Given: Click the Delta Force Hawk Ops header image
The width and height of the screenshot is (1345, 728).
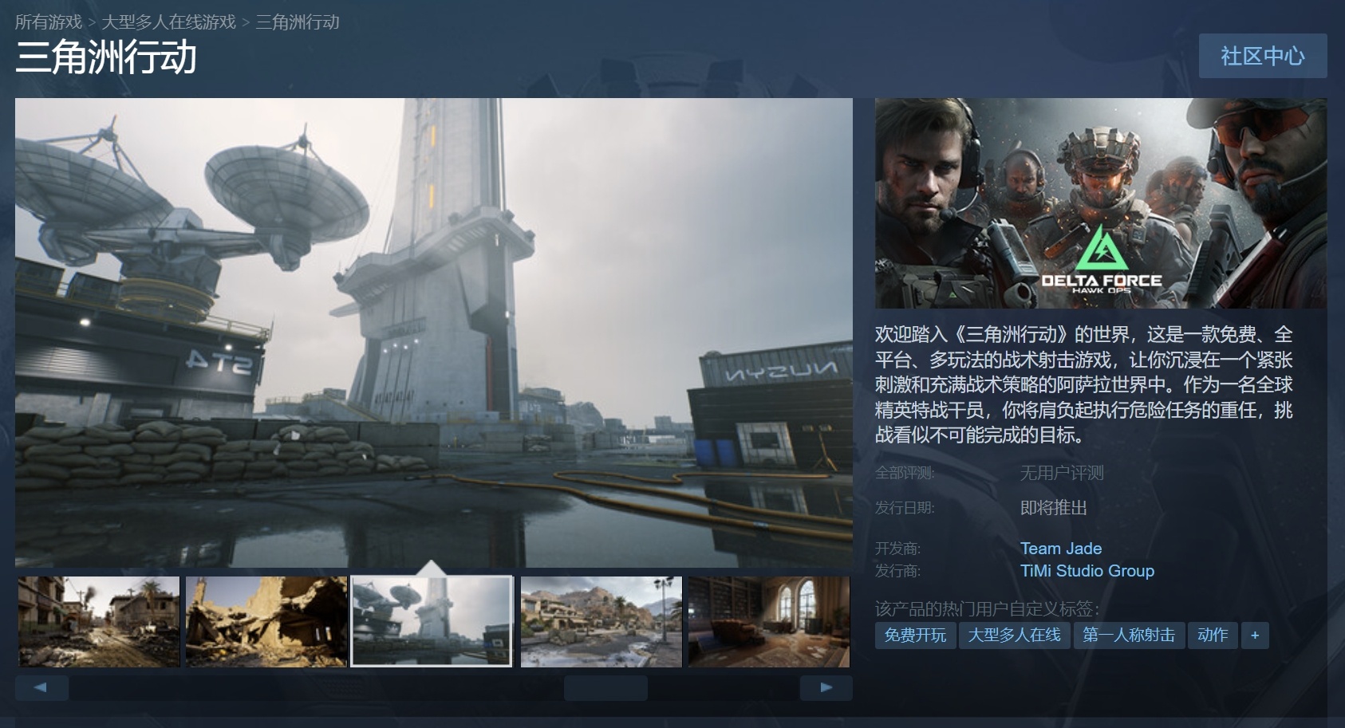Looking at the screenshot, I should pyautogui.click(x=1100, y=203).
